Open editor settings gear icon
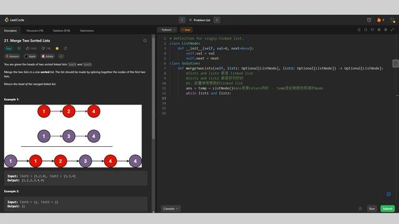 point(385,30)
